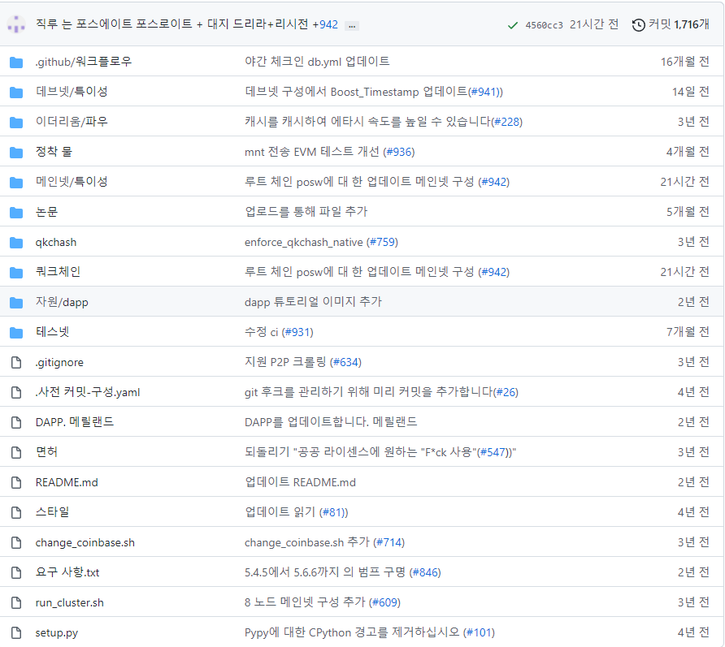Click file icon for README.md
This screenshot has width=725, height=647.
16,482
